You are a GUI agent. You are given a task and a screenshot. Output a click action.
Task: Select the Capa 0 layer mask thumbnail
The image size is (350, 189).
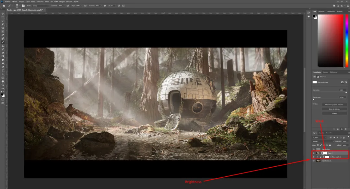point(325,153)
